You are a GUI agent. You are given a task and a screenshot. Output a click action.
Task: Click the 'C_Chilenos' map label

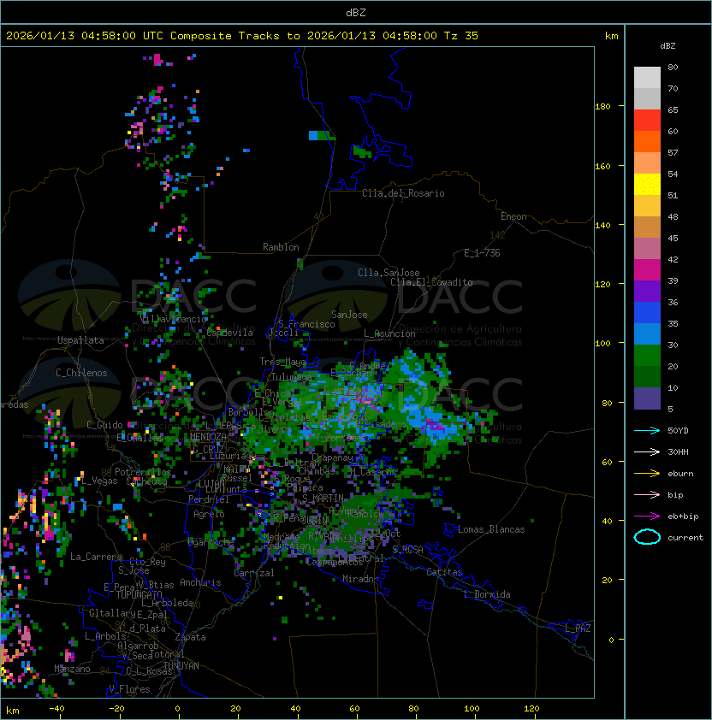81,373
